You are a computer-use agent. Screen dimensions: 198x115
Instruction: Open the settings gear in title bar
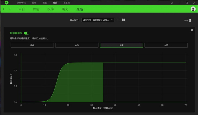pos(172,2)
